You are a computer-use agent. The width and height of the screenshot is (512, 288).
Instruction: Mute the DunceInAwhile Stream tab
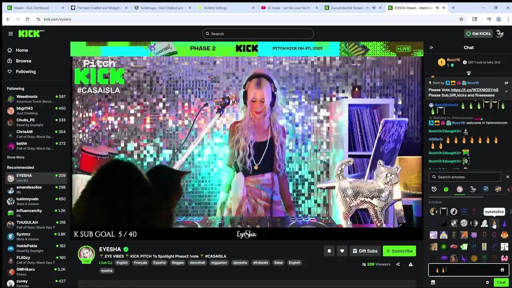point(374,8)
